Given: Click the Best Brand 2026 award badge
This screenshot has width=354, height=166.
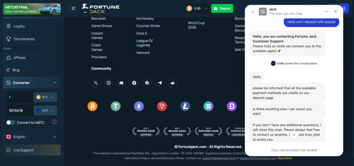Looking at the screenshot, I should click(177, 132).
